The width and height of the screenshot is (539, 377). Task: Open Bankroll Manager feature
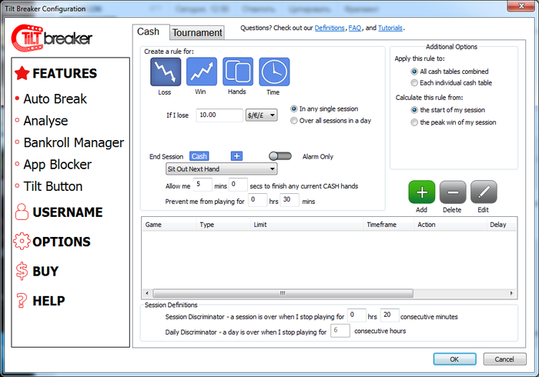coord(74,142)
